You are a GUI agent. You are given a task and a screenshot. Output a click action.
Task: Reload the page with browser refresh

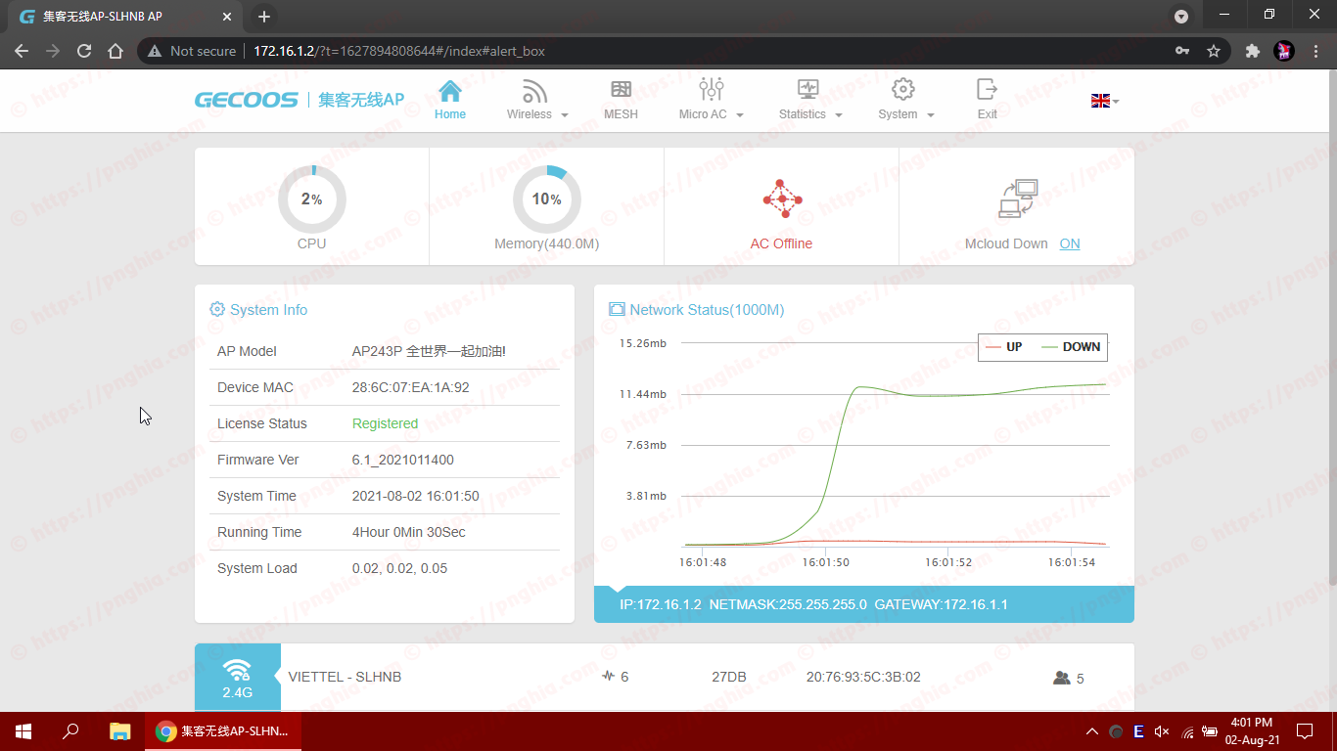pos(84,51)
